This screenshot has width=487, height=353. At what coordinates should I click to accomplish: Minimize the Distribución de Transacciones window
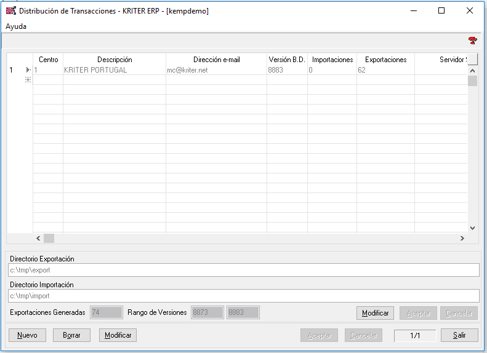tap(414, 10)
